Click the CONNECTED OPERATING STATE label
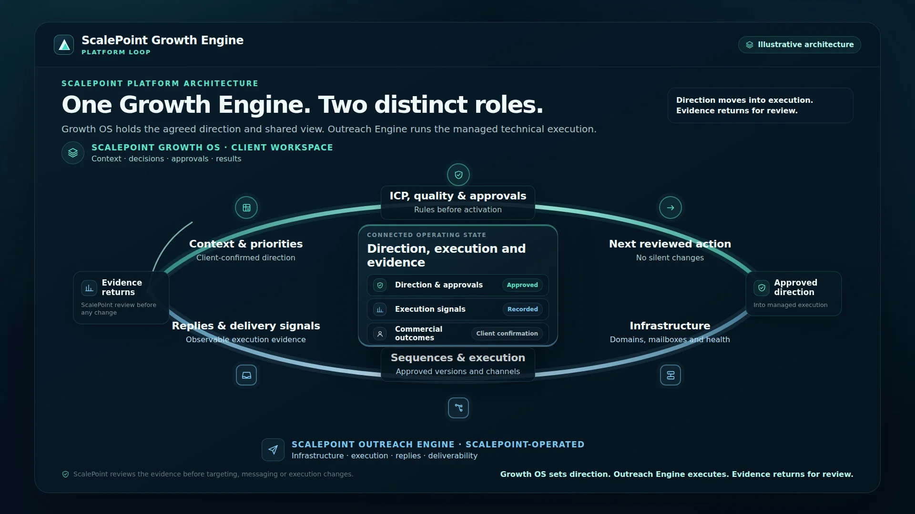 point(427,235)
